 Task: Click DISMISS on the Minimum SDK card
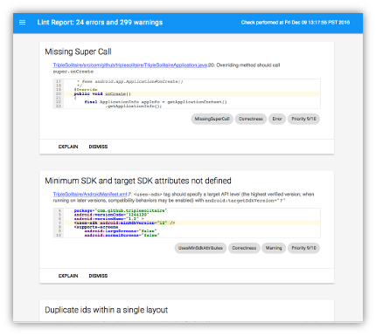[x=98, y=276]
